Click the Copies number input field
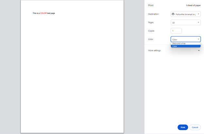This screenshot has width=204, height=134. [176, 31]
